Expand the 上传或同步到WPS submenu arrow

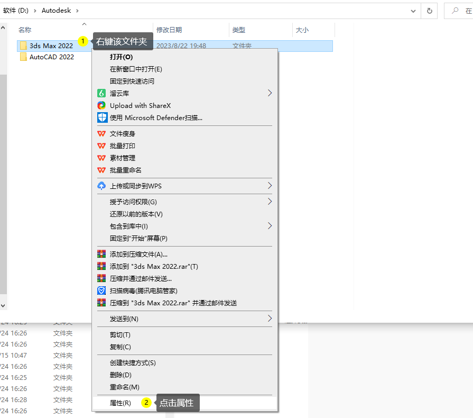pos(270,185)
